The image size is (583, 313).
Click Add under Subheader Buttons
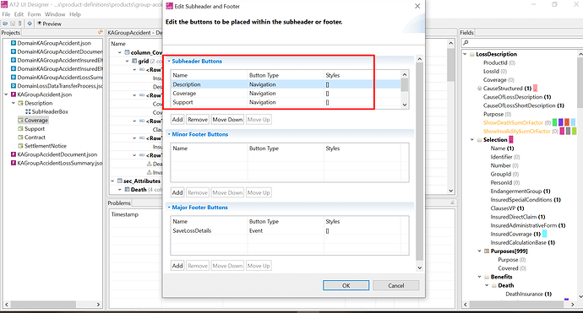point(177,120)
